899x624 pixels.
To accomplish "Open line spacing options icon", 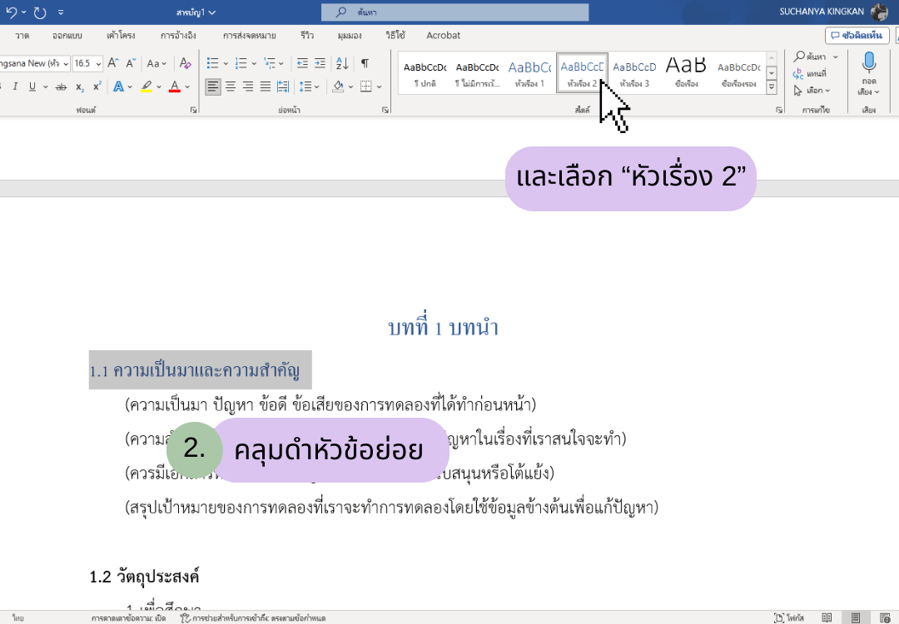I will [305, 87].
